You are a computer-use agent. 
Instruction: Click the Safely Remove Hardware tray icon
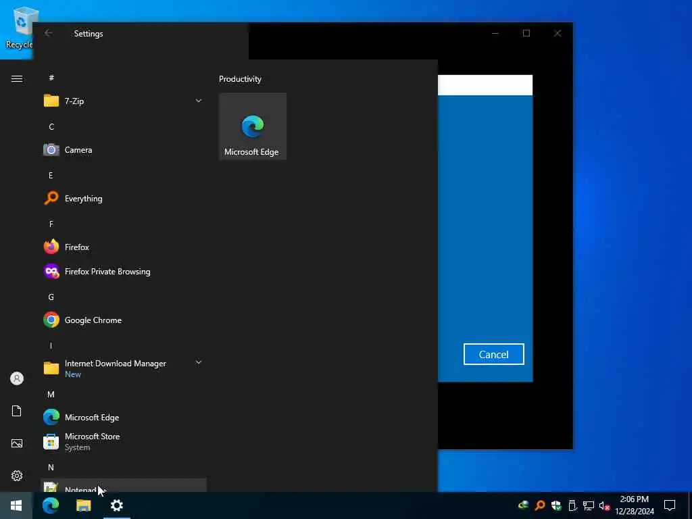click(572, 505)
